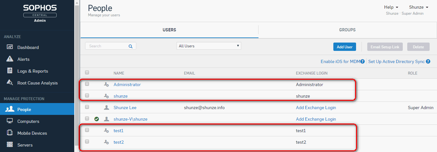Open the shunze user link
Viewport: 437px width, 152px height.
(121, 96)
